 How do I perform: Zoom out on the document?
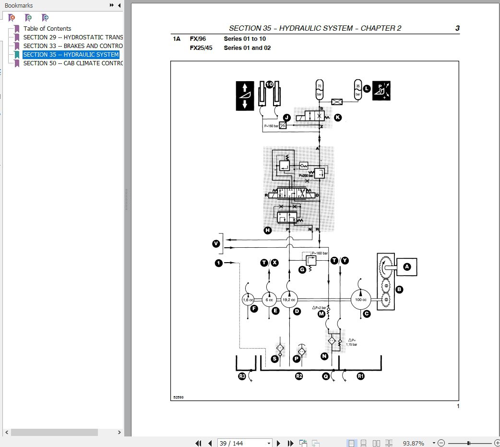pyautogui.click(x=440, y=443)
